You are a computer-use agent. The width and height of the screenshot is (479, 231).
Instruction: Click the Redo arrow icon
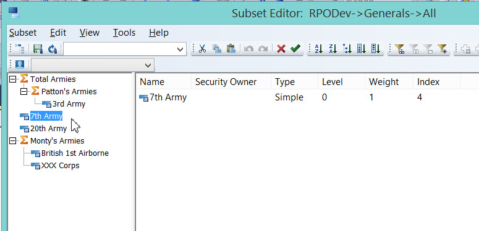click(263, 49)
